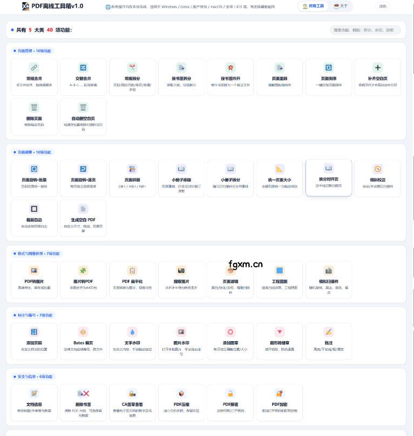Open the PDF压缩 compress tool
The image size is (414, 436).
[x=181, y=403]
